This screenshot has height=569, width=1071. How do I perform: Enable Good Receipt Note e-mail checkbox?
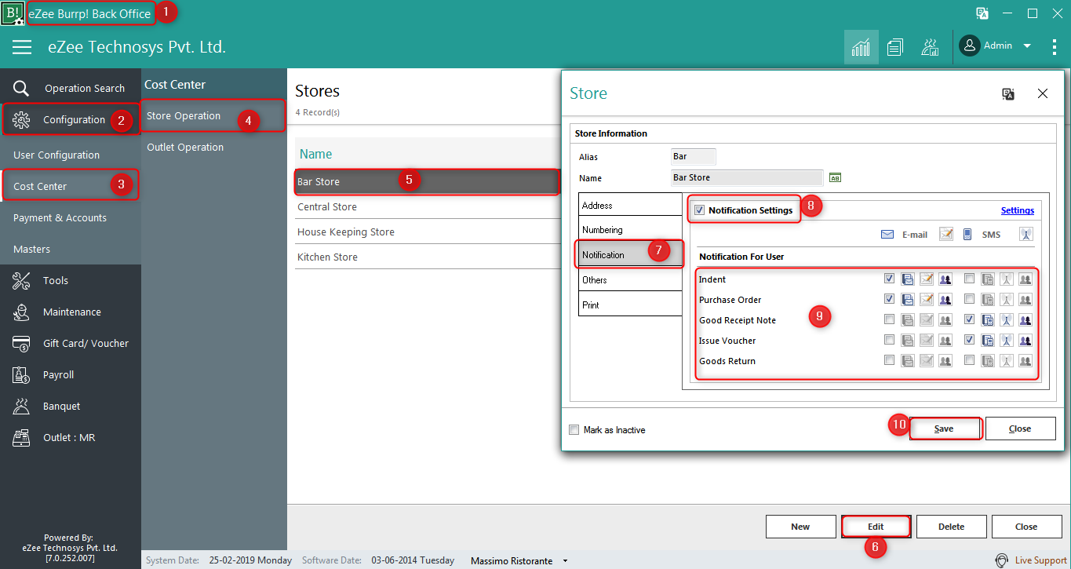(889, 319)
